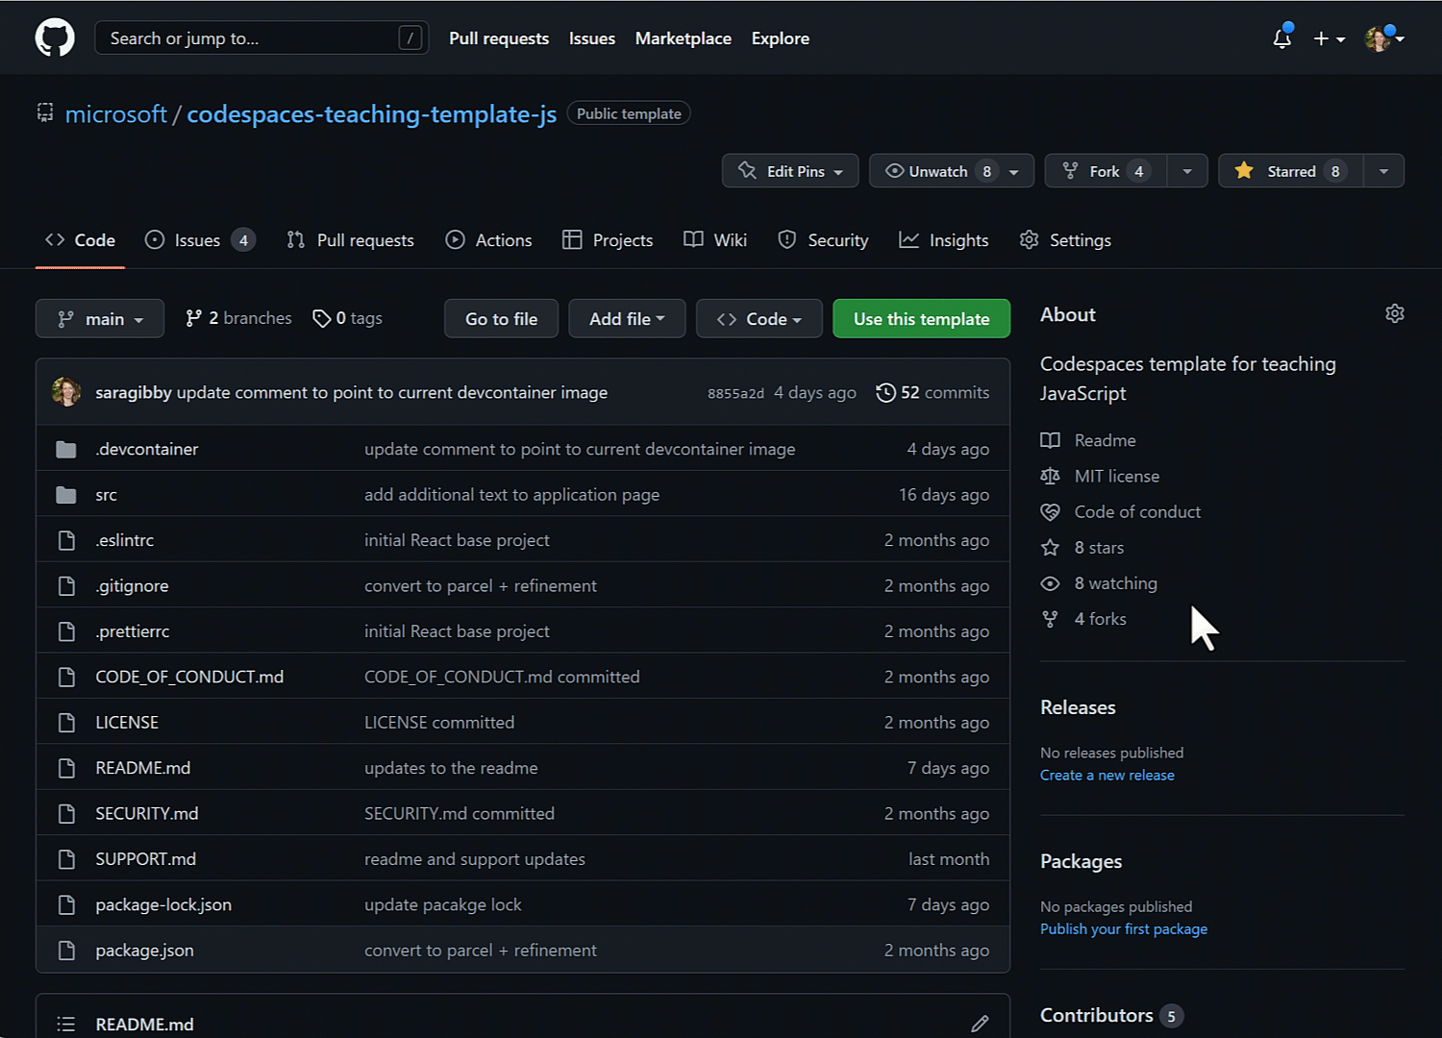Click the file icon for package.json
The width and height of the screenshot is (1442, 1038).
[x=66, y=951]
